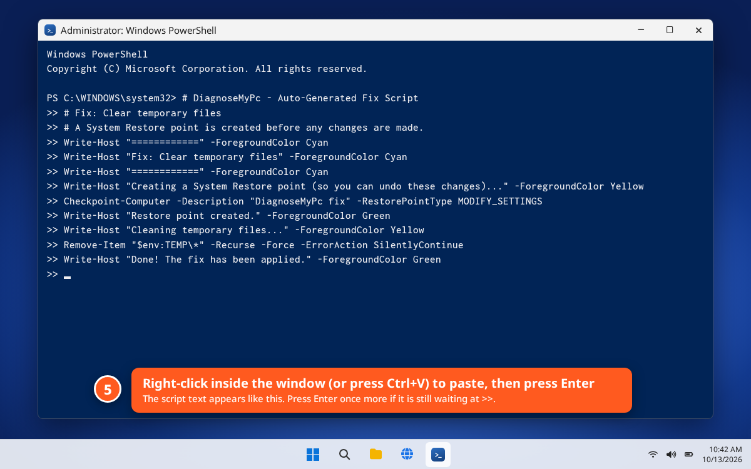
Task: Click the 'Checkpoint-Computer -Description' command line
Action: click(295, 201)
